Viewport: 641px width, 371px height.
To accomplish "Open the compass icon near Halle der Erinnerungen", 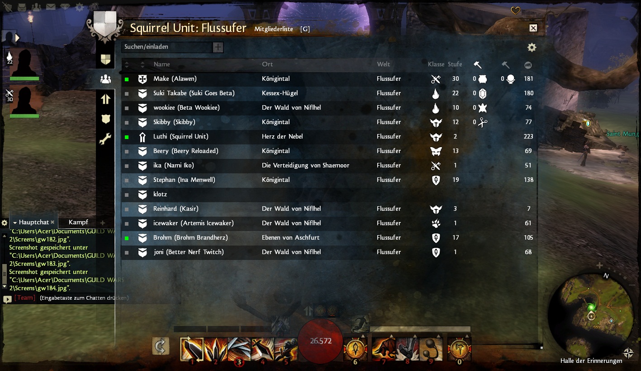I will click(x=628, y=353).
